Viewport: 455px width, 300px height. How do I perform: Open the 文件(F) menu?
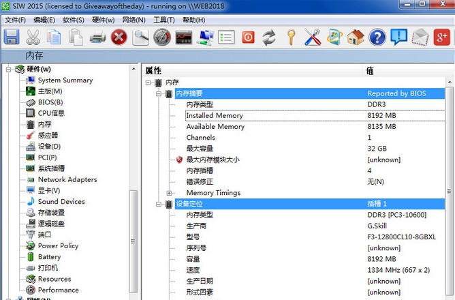point(15,20)
